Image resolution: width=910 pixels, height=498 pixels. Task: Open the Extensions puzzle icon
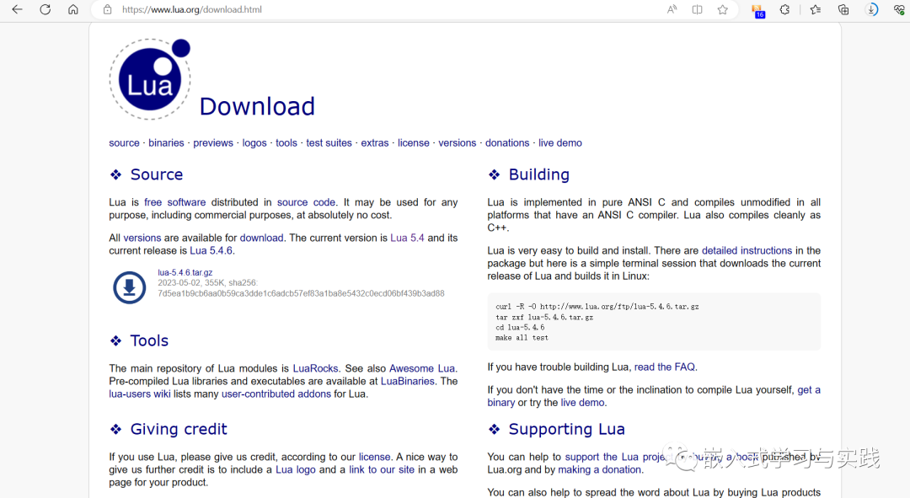pos(784,9)
